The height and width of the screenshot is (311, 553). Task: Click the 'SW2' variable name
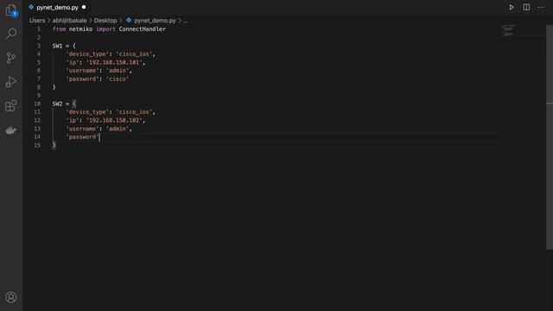[x=57, y=104]
